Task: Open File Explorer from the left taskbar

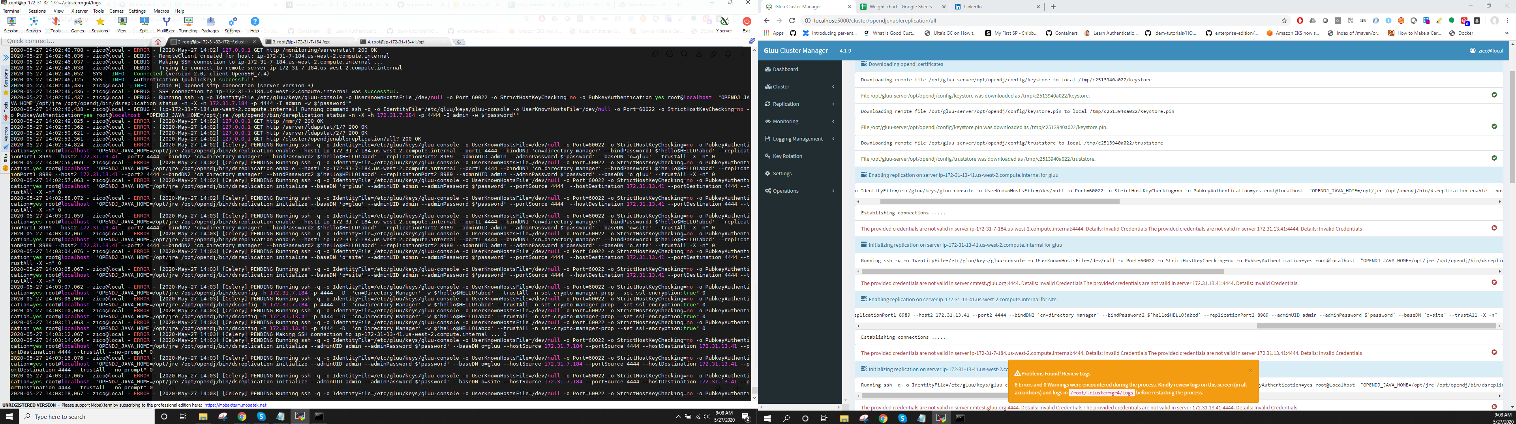Action: (203, 417)
